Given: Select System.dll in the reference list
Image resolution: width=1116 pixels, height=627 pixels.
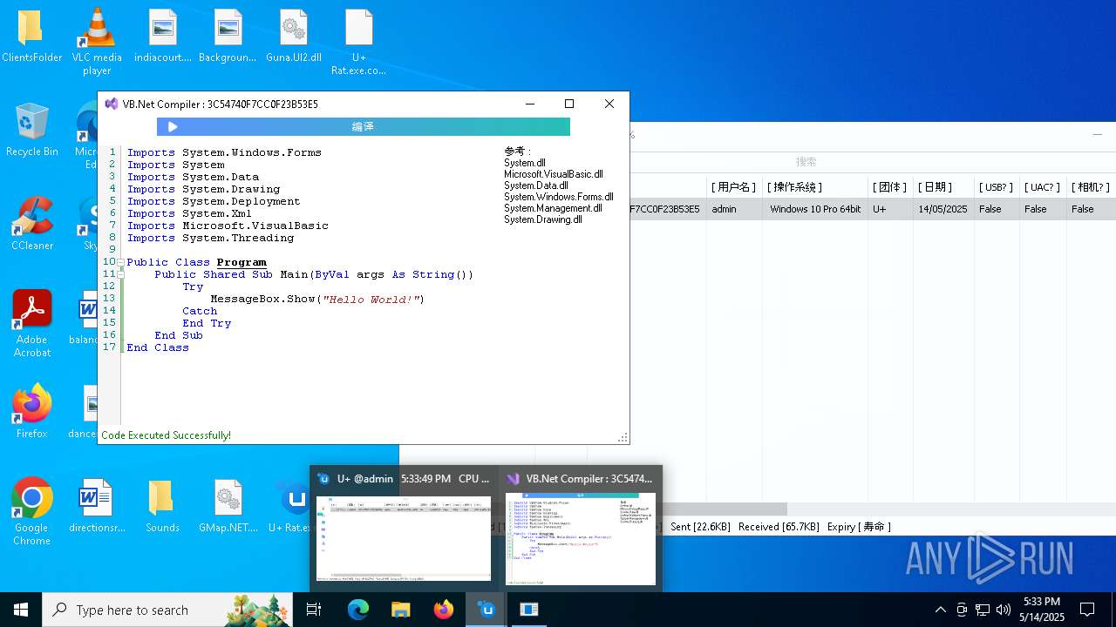Looking at the screenshot, I should coord(524,163).
